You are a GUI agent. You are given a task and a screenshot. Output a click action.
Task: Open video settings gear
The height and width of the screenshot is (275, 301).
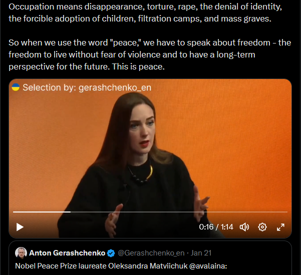[x=262, y=227]
